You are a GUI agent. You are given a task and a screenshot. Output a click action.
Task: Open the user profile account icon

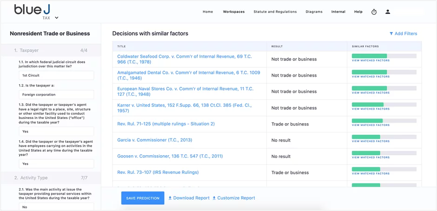click(x=388, y=12)
